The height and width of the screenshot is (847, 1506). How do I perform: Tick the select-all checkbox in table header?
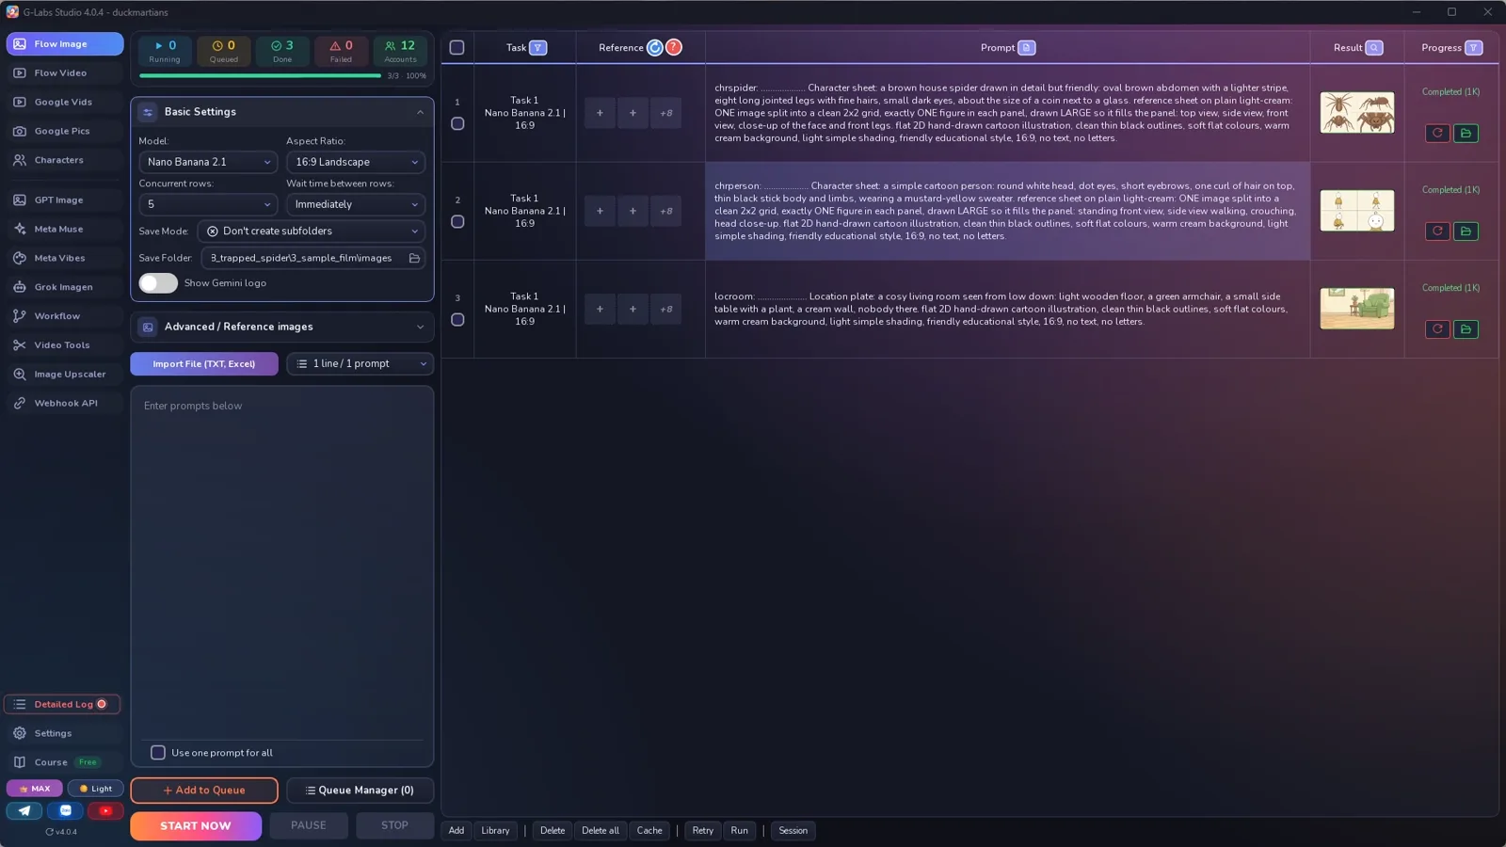click(x=457, y=48)
